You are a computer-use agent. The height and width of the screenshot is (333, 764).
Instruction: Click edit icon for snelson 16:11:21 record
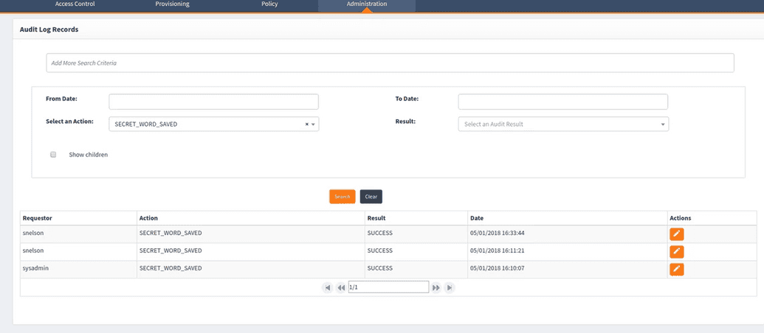coord(676,252)
